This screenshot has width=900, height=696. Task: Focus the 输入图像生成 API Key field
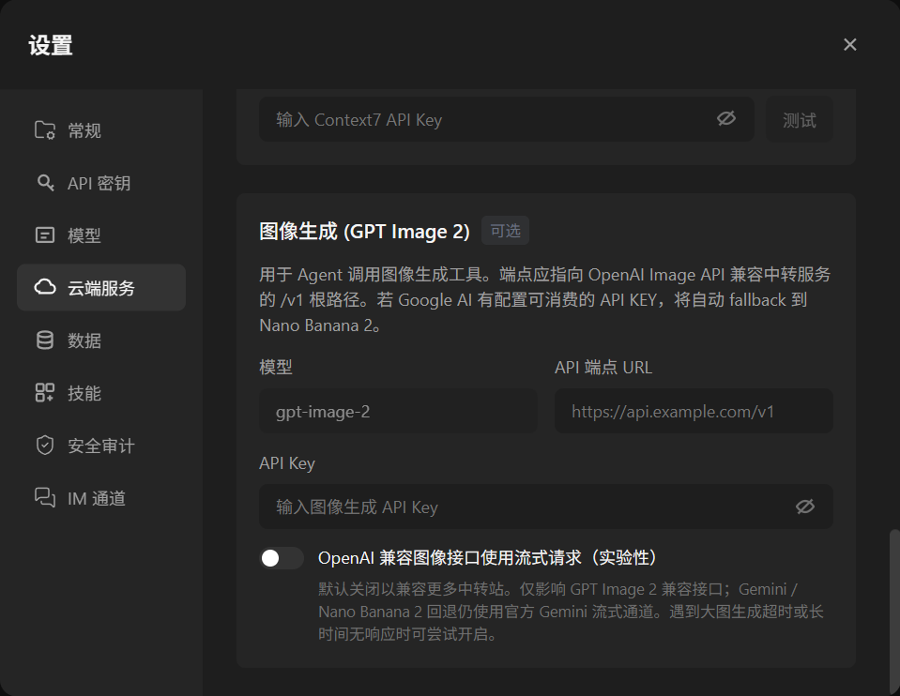click(546, 507)
